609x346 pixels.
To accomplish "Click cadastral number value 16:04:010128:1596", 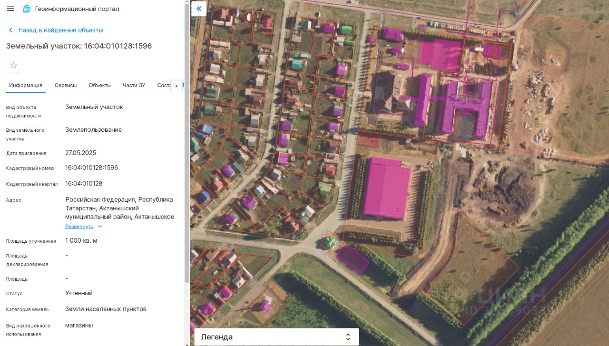I will point(91,168).
